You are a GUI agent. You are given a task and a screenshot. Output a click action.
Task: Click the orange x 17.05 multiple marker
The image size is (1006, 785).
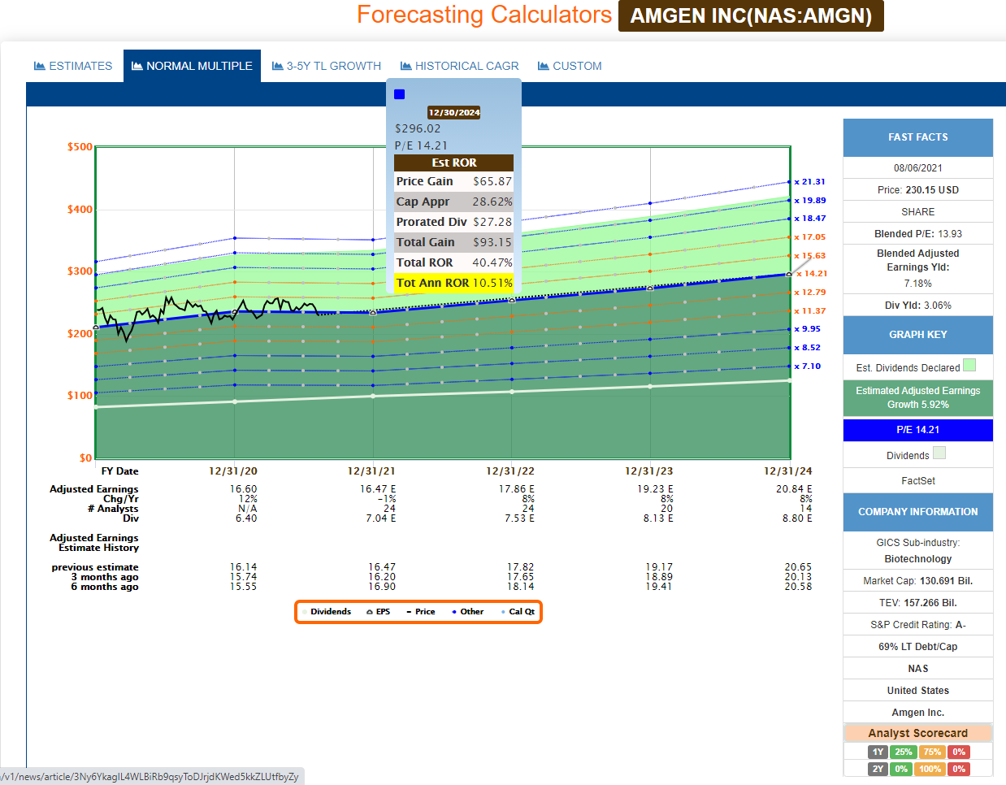[809, 237]
